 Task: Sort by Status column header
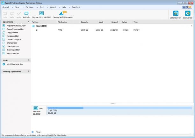tap(124, 22)
